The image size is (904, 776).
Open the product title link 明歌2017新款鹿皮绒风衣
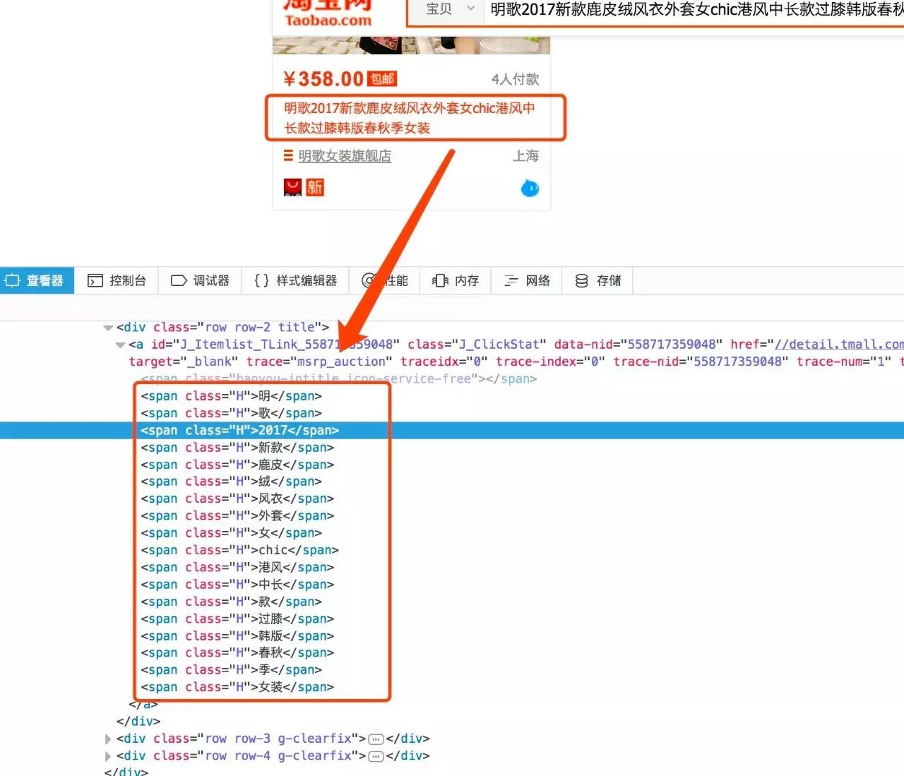410,118
